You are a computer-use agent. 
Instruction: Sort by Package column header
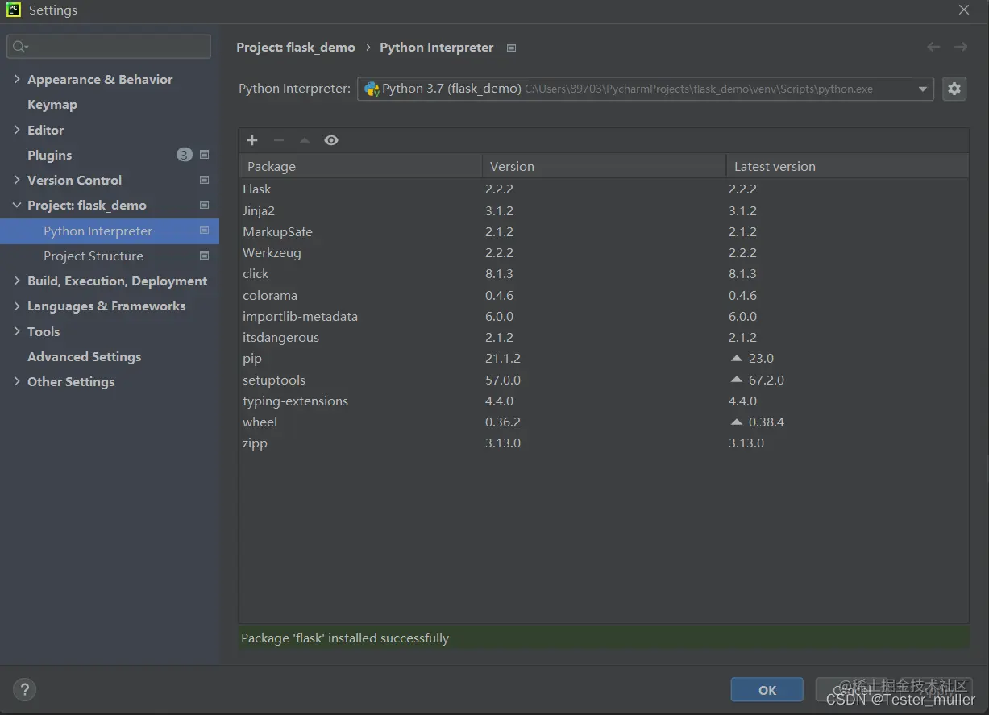click(360, 166)
